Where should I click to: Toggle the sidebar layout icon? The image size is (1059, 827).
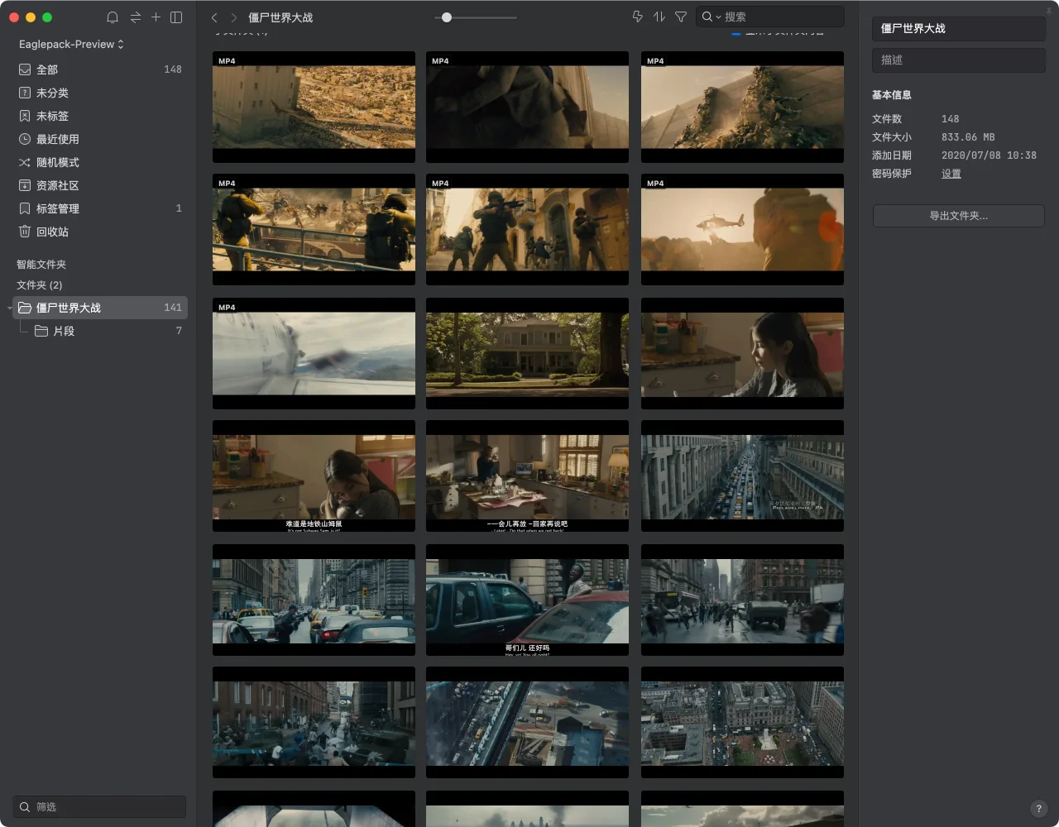[176, 17]
